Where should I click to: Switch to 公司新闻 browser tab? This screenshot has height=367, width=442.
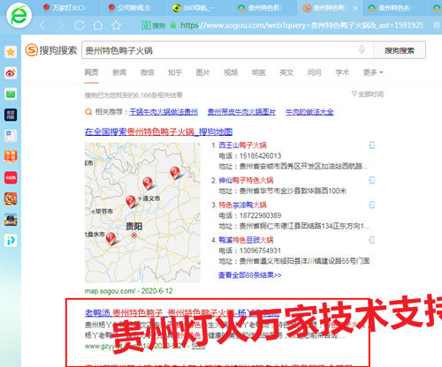[x=131, y=8]
